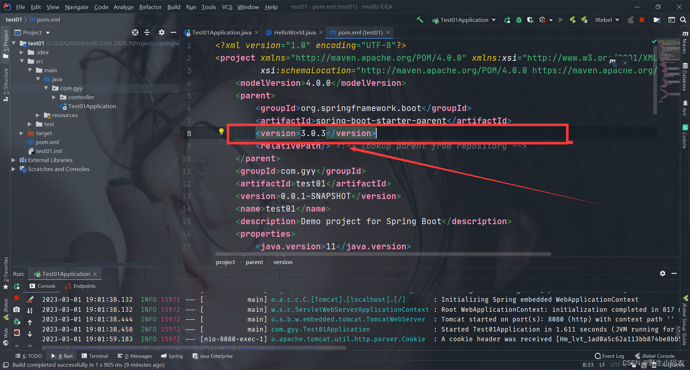Click the Scroll to End icon

click(30, 310)
